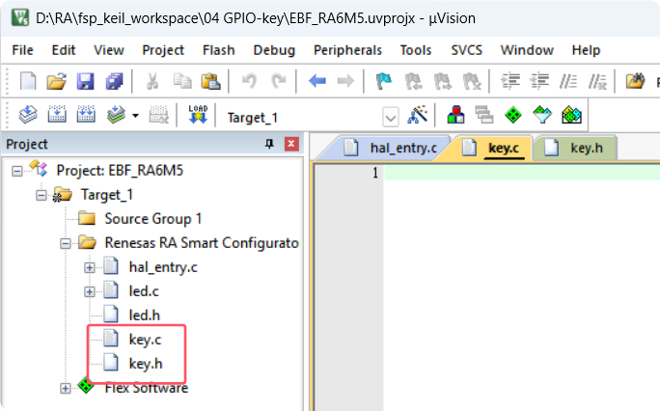
Task: Click the Uncomment selection icon
Action: tap(597, 81)
